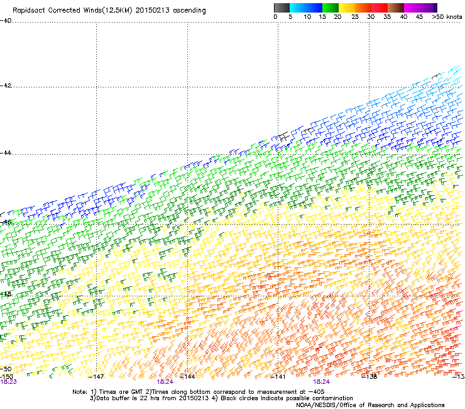This screenshot has height=409, width=465.
Task: Click the title 'Rapidscat Corrected Winds(12.5KM)'
Action: (x=72, y=10)
